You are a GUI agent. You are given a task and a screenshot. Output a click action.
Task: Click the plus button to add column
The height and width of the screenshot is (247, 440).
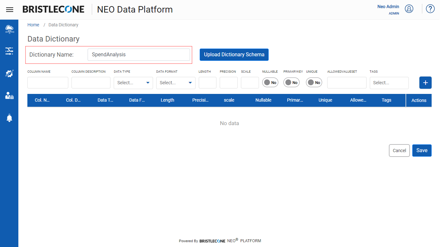pyautogui.click(x=426, y=83)
